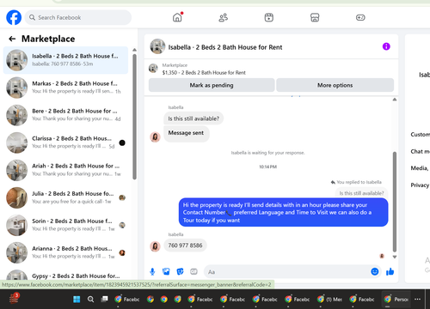Click the chat scrollbar up arrow
The image size is (430, 309).
395,100
